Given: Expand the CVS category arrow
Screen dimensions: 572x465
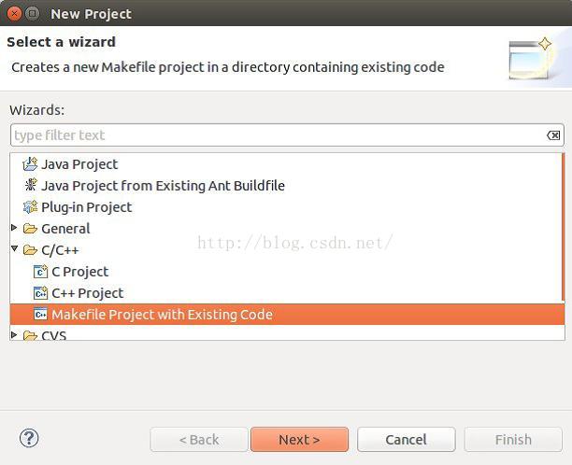Looking at the screenshot, I should click(x=14, y=334).
